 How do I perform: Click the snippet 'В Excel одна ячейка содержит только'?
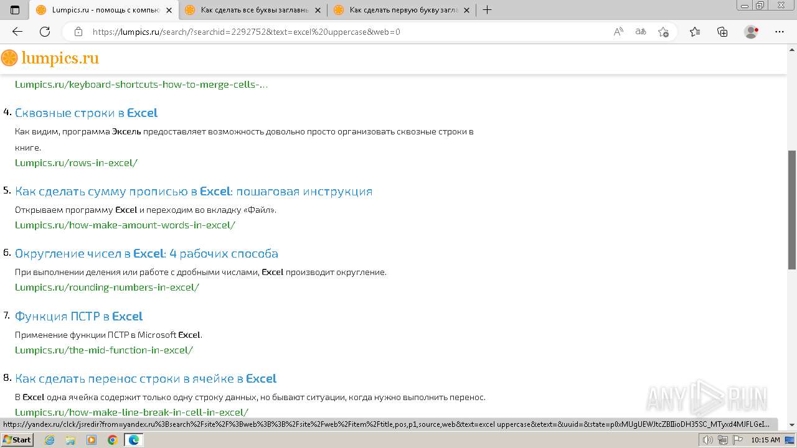click(x=250, y=397)
